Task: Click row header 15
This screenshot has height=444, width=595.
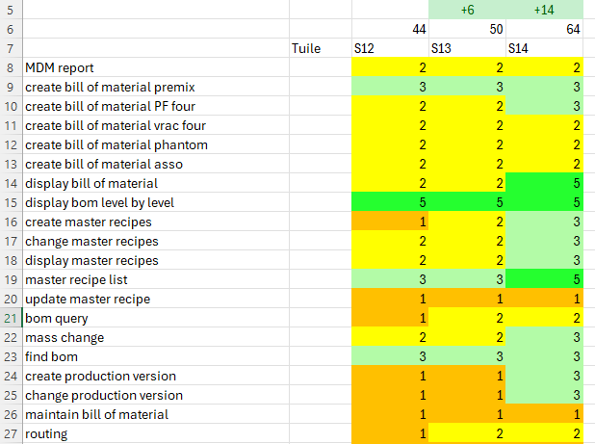Action: (x=10, y=202)
